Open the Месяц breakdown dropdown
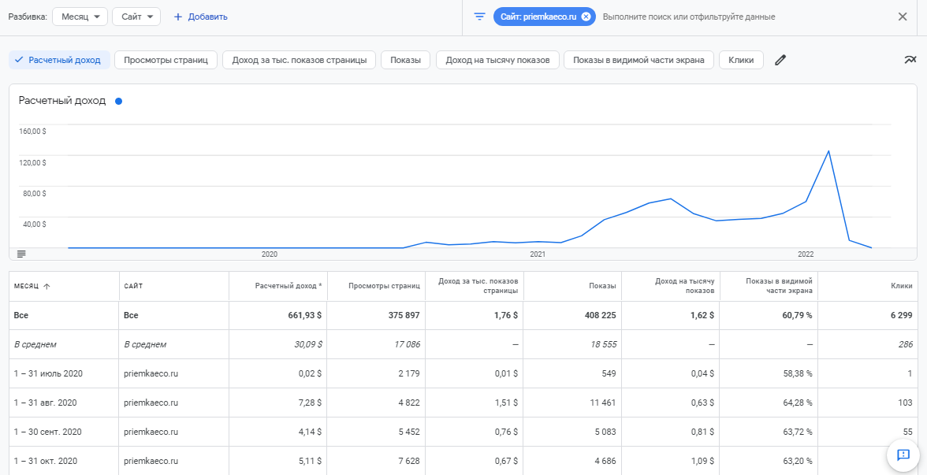Screen dimensions: 927x475 point(80,17)
